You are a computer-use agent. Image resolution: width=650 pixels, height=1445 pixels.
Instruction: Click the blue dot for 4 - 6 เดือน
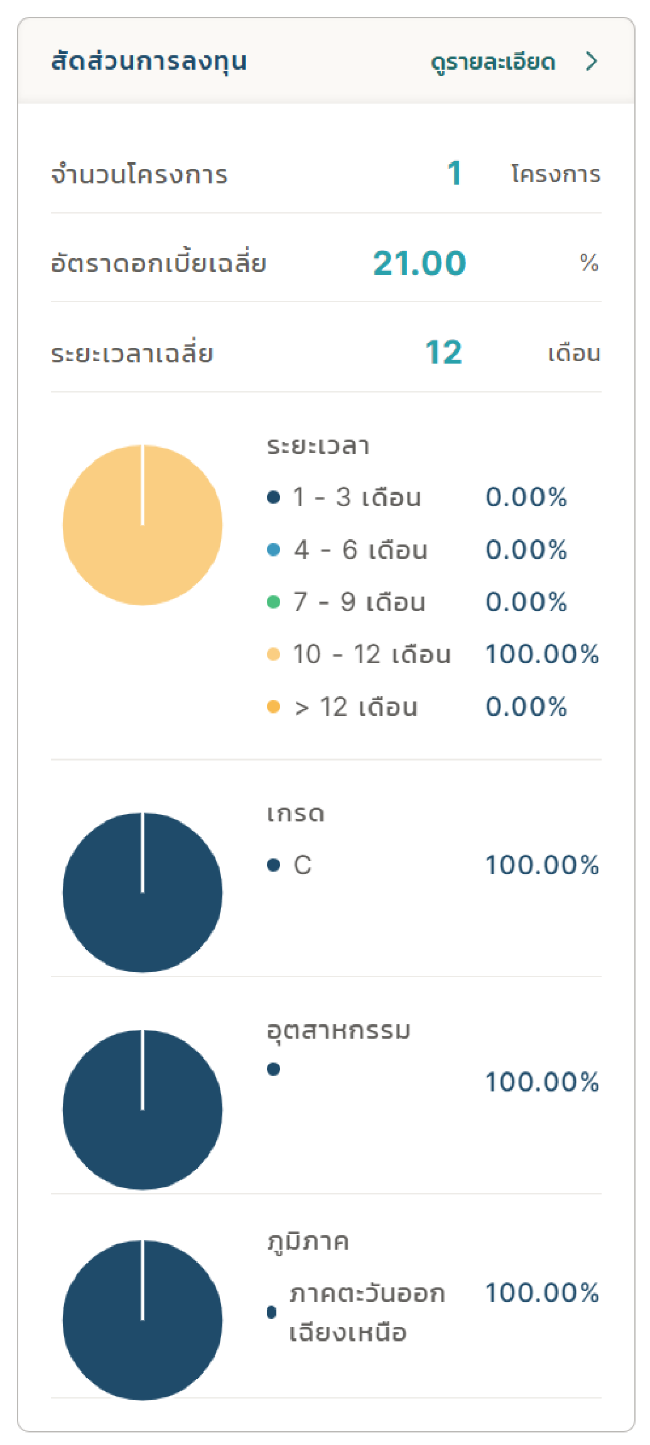tap(273, 550)
